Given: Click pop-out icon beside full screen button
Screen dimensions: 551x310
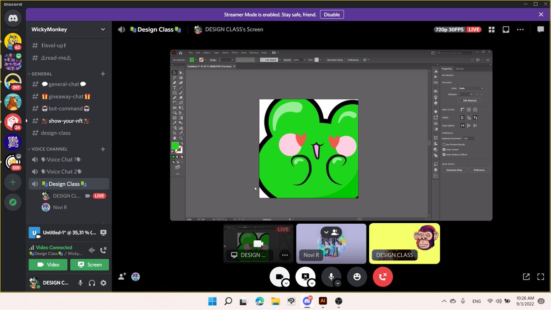Looking at the screenshot, I should pyautogui.click(x=526, y=276).
